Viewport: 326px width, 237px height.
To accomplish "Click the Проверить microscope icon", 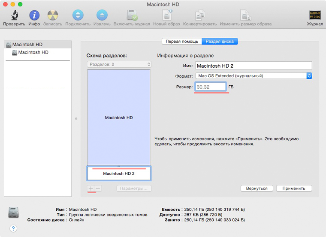I will click(x=14, y=15).
